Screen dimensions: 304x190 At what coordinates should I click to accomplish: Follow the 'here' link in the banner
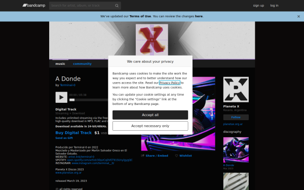(x=199, y=16)
